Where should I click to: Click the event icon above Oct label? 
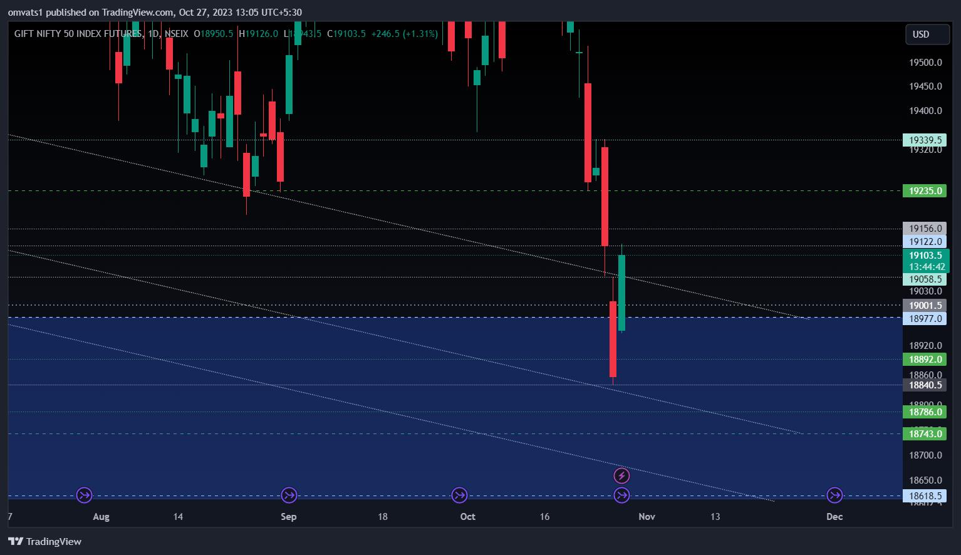459,495
